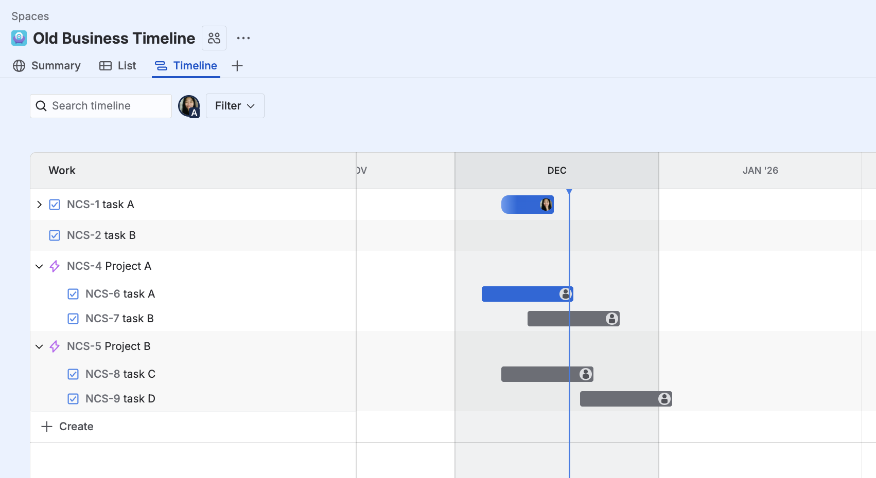This screenshot has height=478, width=876.
Task: Select the user avatar filter
Action: point(189,106)
